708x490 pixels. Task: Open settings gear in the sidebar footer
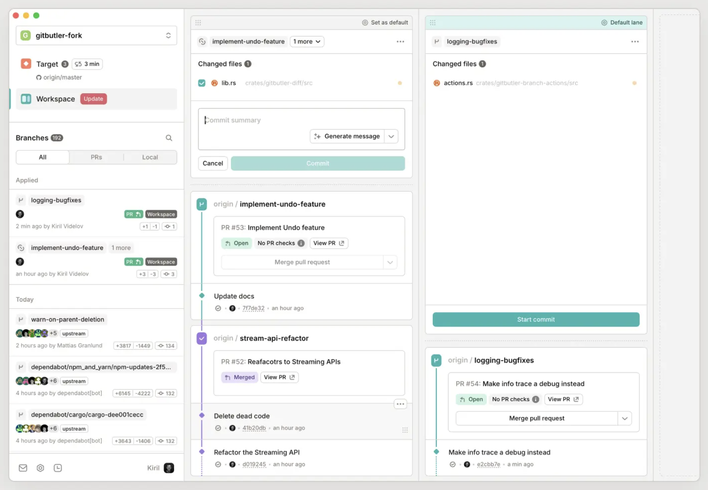coord(40,468)
